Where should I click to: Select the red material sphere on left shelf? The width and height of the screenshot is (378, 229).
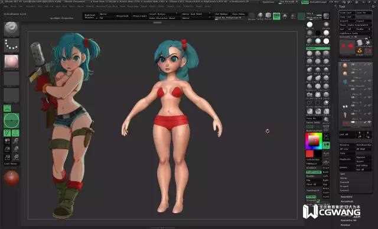[11, 178]
